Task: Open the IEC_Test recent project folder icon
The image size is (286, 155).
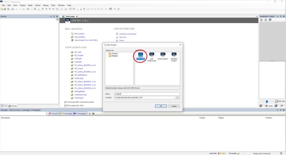Action: coord(72,52)
